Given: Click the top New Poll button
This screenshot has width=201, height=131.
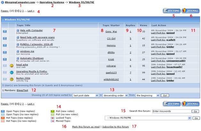Looking at the screenshot, I should pos(191,11).
